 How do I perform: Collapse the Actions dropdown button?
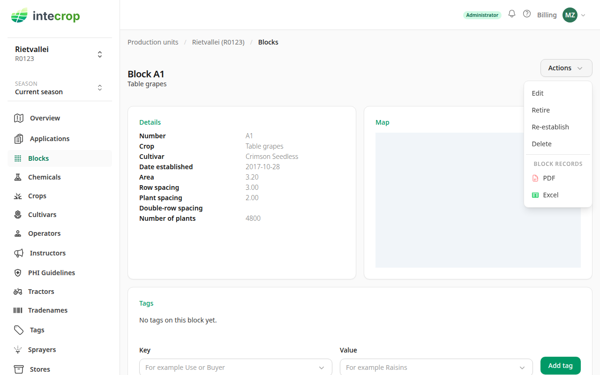[x=566, y=68]
